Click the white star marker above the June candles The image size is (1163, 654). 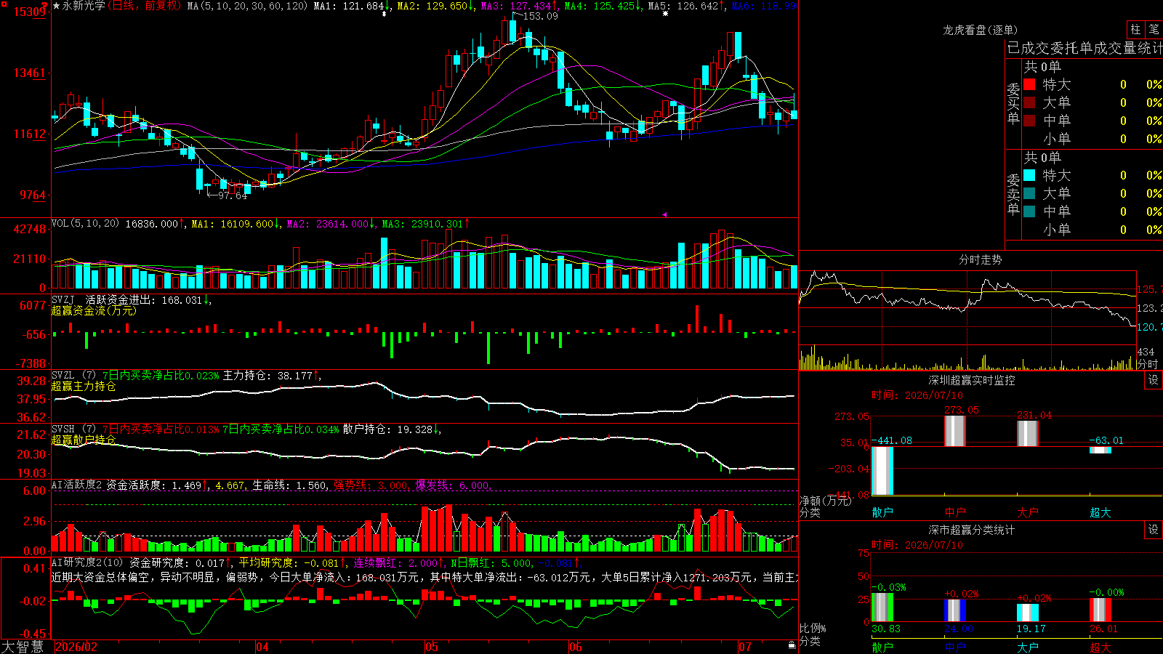click(x=665, y=13)
